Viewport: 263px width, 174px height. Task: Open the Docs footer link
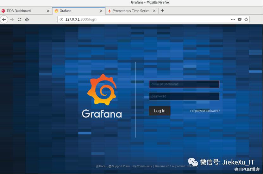[x=101, y=166]
